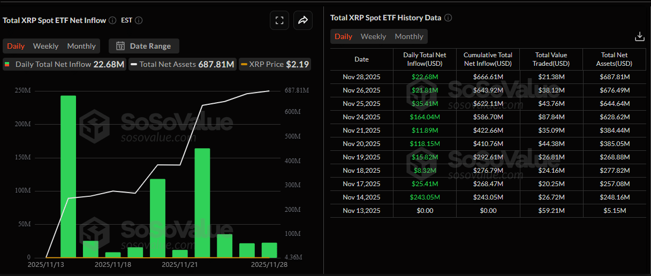This screenshot has width=651, height=276.
Task: Click the Total XRP Spot ETF History Data title
Action: coord(386,18)
